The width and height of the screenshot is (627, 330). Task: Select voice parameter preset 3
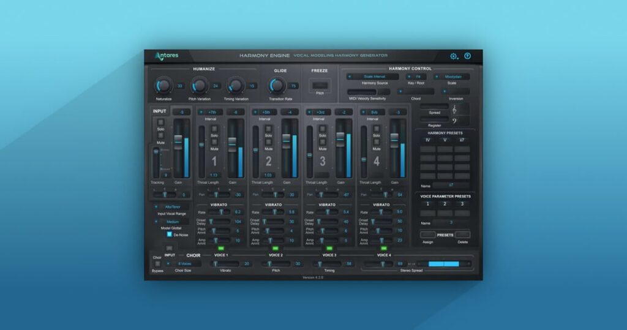point(462,204)
